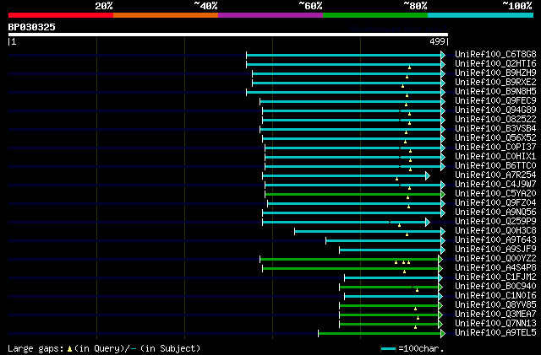
Task: Click the Large gaps legend text
Action: click(104, 348)
